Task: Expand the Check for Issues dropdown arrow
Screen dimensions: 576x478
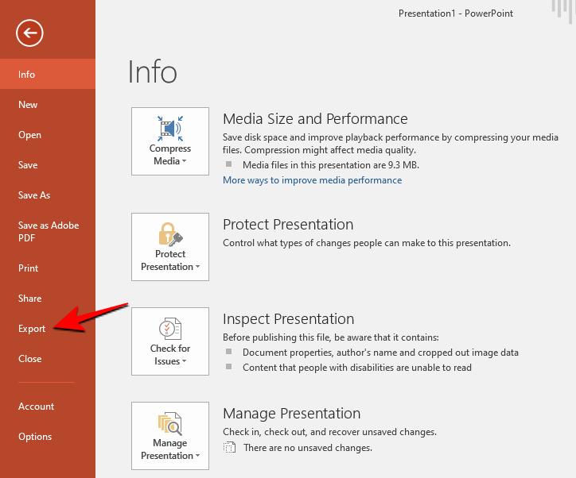Action: 184,362
